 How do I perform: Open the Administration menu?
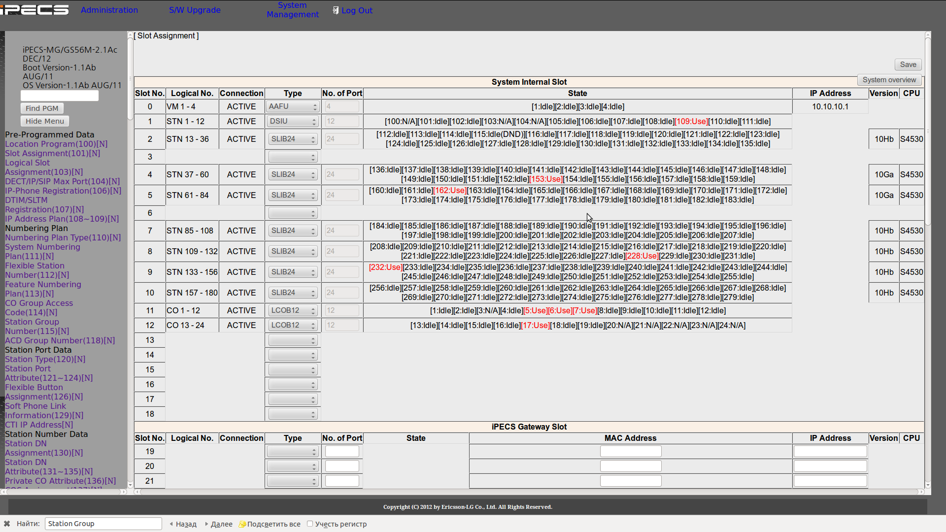click(109, 10)
